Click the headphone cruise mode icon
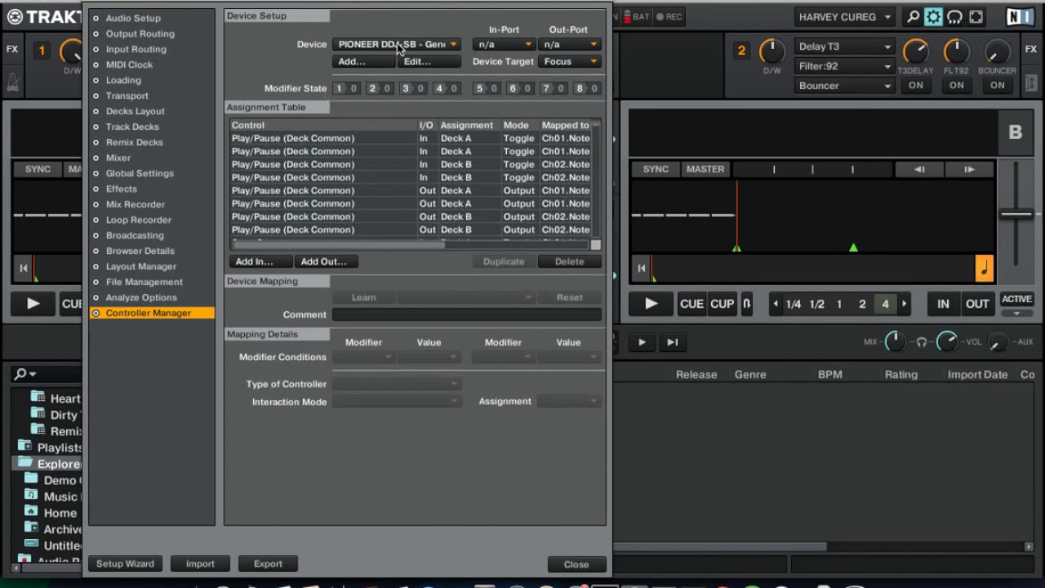1045x588 pixels. click(954, 16)
